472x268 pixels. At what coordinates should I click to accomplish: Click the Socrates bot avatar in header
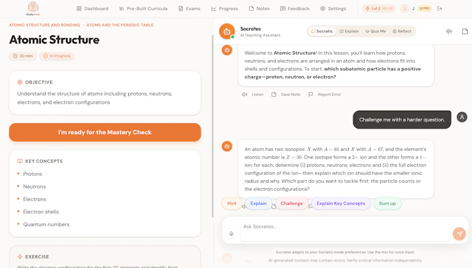pyautogui.click(x=227, y=31)
